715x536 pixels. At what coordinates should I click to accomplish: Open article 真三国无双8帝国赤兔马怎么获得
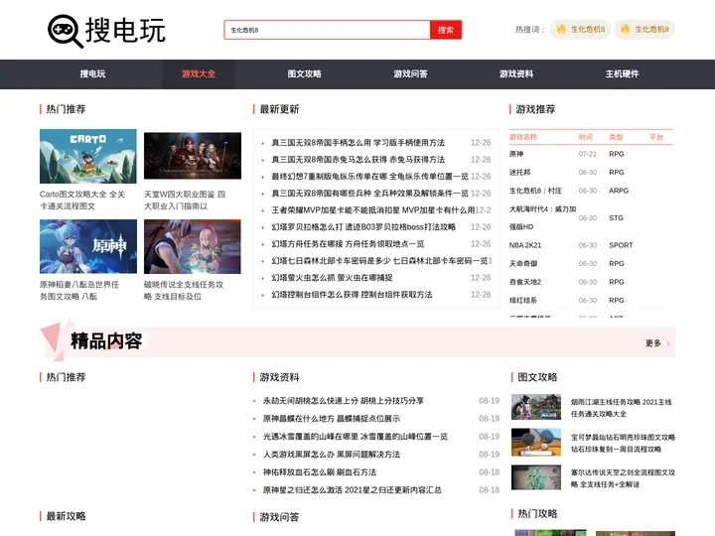pos(357,160)
